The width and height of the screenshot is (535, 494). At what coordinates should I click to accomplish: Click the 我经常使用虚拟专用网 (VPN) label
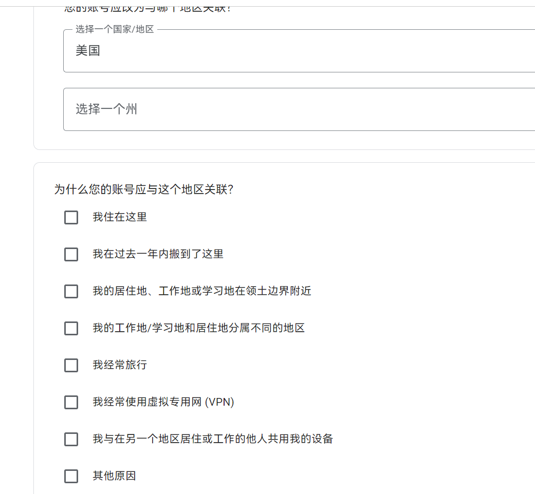163,402
